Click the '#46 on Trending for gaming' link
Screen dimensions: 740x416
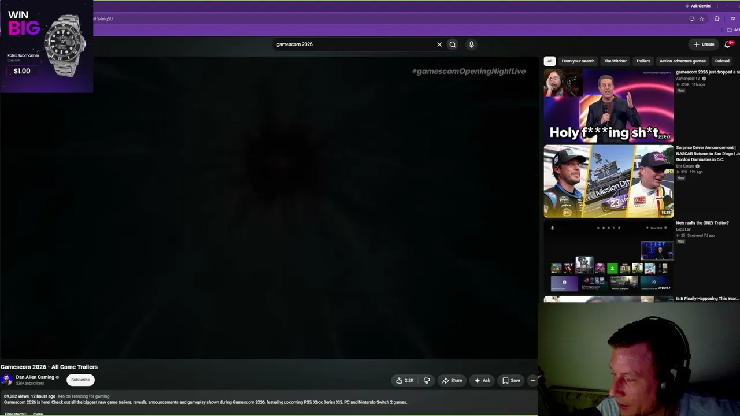pyautogui.click(x=83, y=396)
